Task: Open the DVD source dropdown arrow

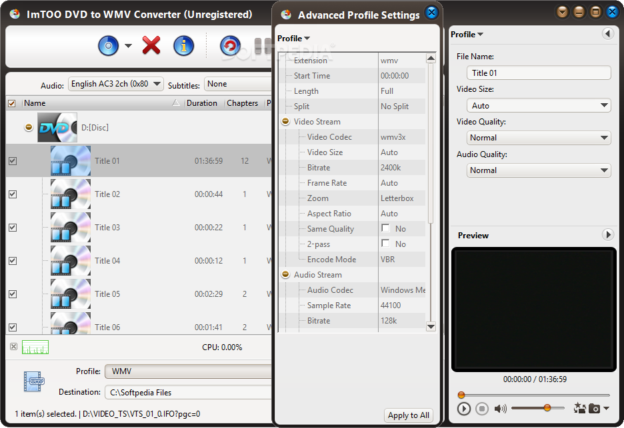Action: point(128,46)
